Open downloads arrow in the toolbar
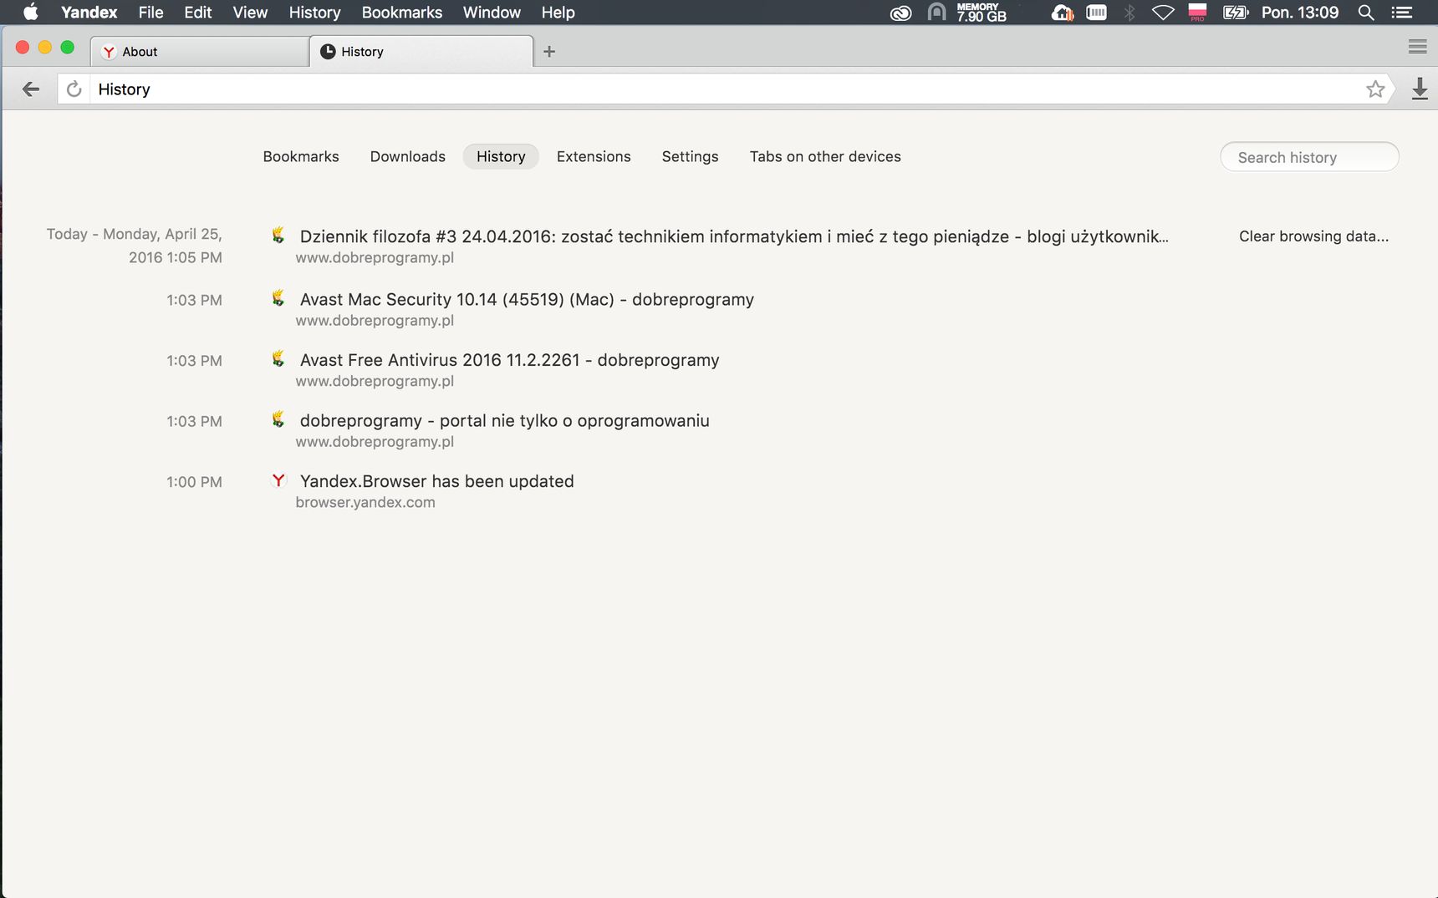The height and width of the screenshot is (898, 1438). click(x=1420, y=89)
